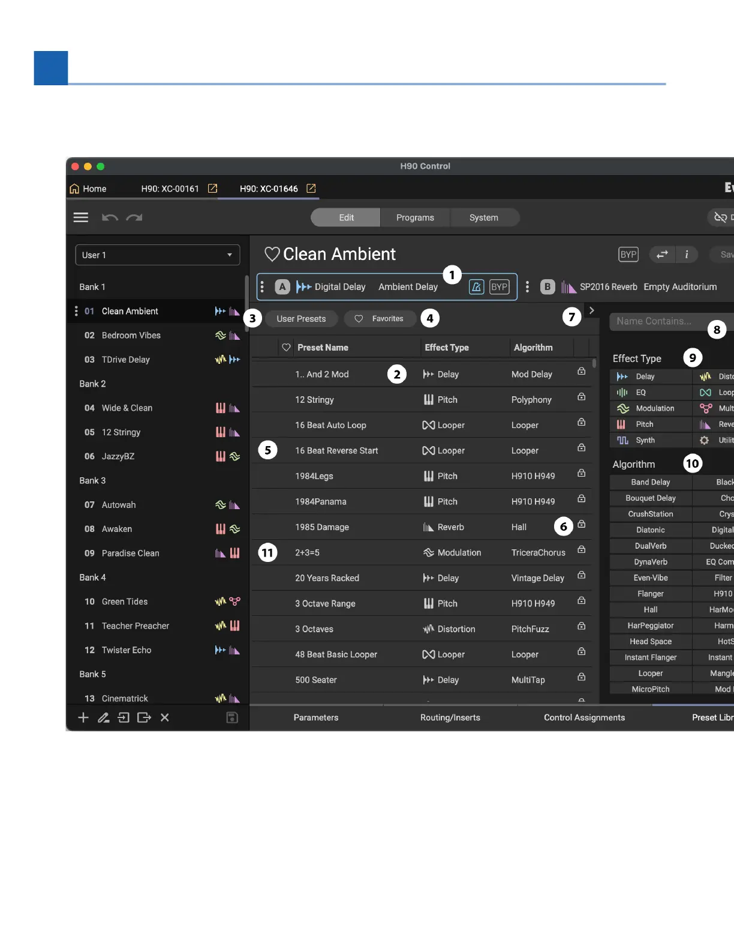Click the link/unlink icon at top right
The width and height of the screenshot is (734, 951).
[720, 217]
